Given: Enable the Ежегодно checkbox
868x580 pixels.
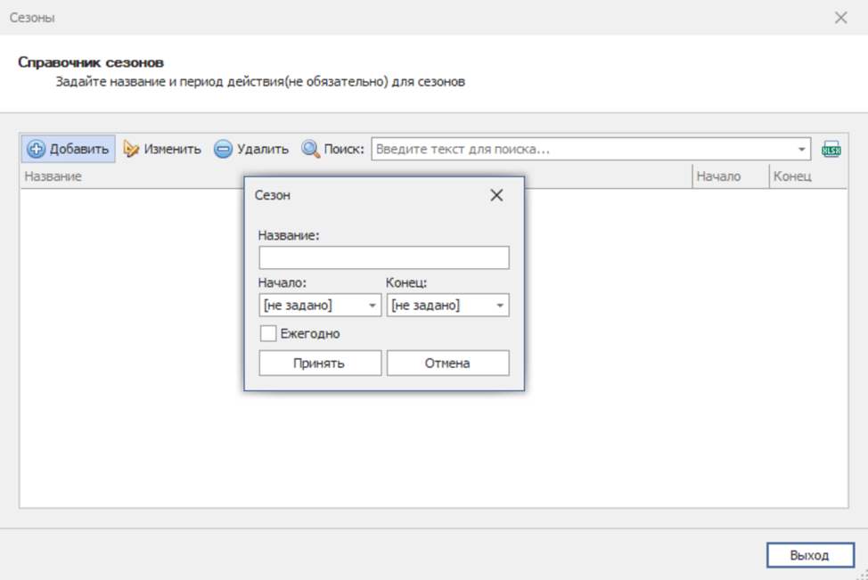Looking at the screenshot, I should coord(268,334).
